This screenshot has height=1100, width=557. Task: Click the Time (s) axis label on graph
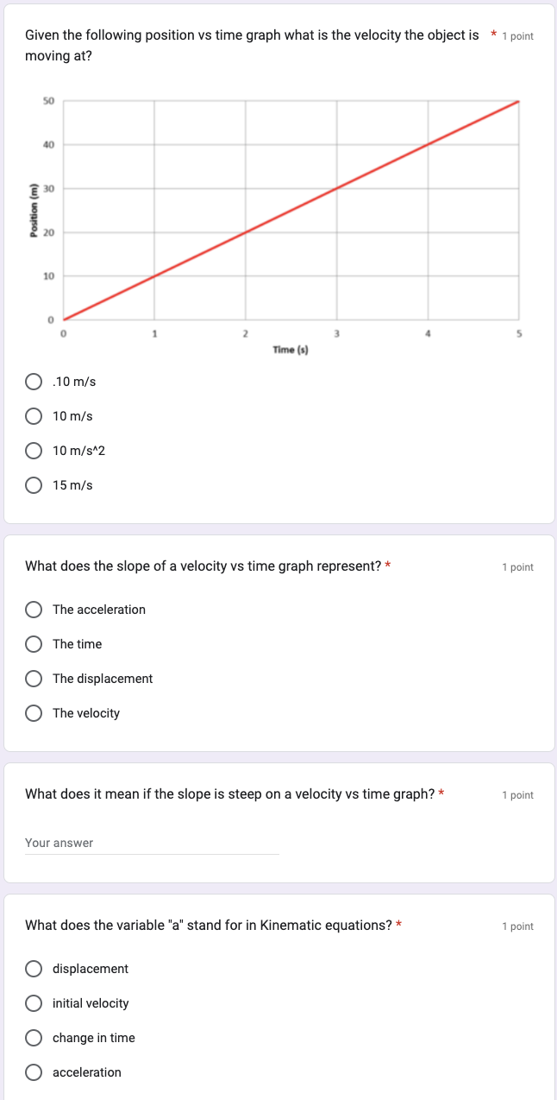point(291,349)
